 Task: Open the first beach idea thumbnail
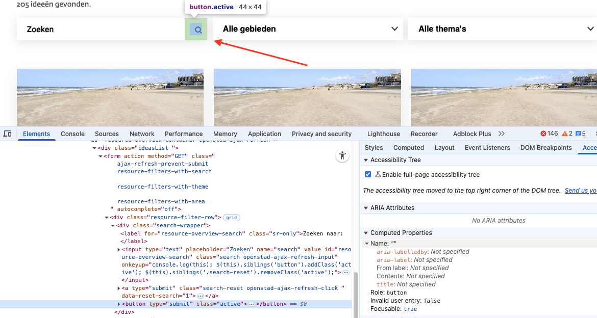[x=110, y=97]
